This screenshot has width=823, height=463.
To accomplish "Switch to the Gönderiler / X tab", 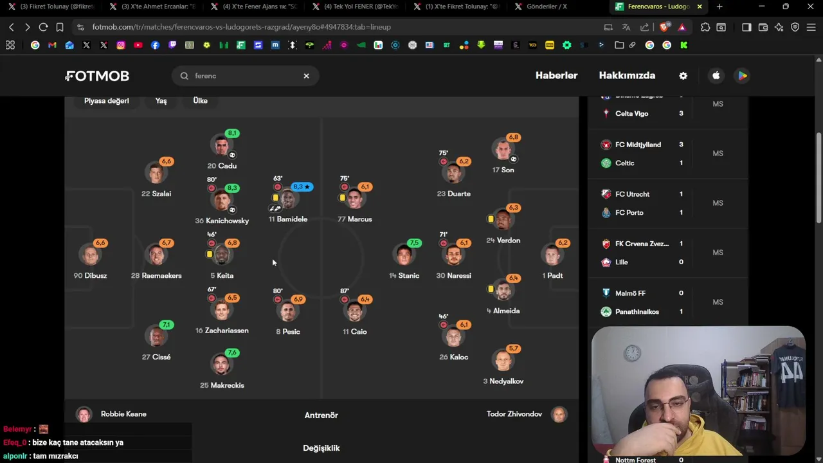I will (547, 6).
